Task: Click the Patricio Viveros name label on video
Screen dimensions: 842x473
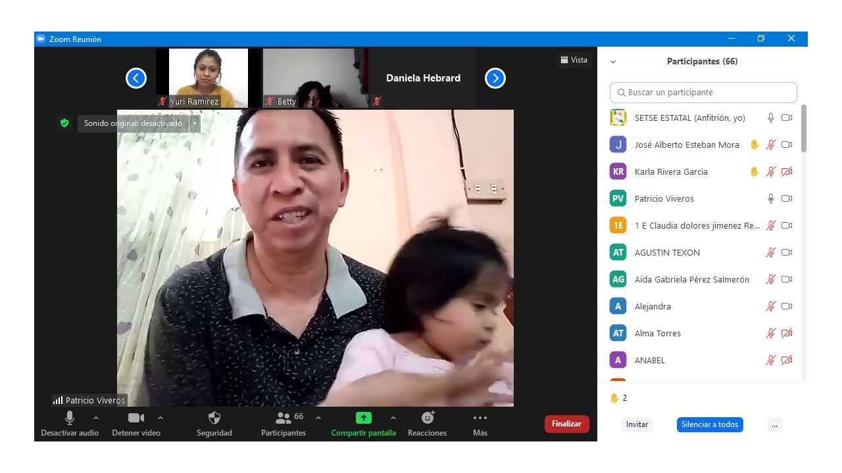Action: [x=89, y=400]
